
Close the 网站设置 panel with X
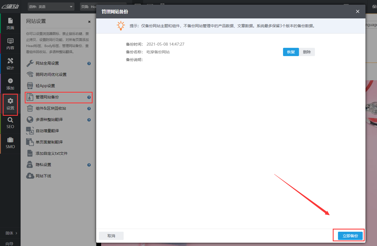(x=89, y=22)
